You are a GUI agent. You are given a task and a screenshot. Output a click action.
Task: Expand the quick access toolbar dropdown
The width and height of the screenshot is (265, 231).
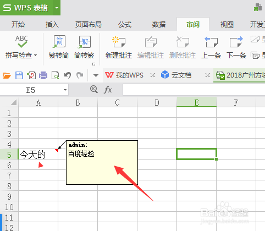click(96, 75)
